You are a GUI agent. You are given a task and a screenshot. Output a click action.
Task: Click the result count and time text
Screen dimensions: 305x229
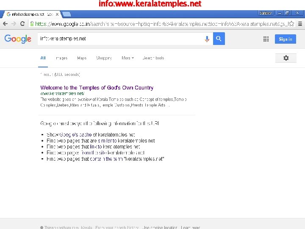60,75
